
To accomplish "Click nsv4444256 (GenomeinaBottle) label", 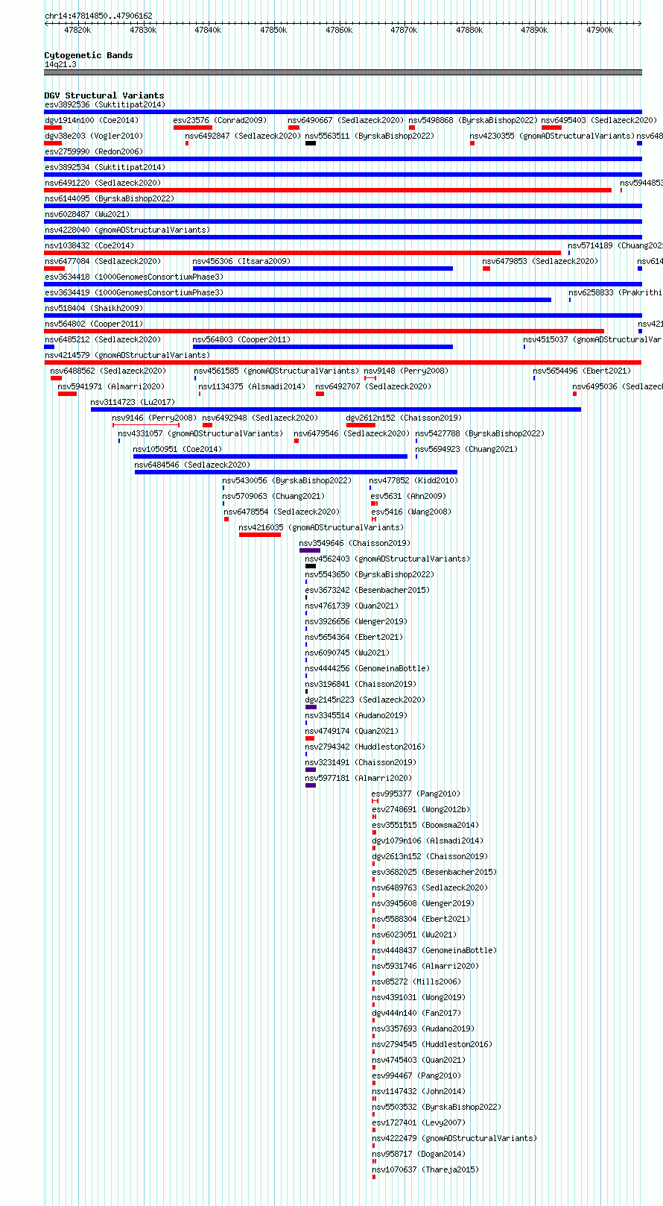I will (x=367, y=668).
